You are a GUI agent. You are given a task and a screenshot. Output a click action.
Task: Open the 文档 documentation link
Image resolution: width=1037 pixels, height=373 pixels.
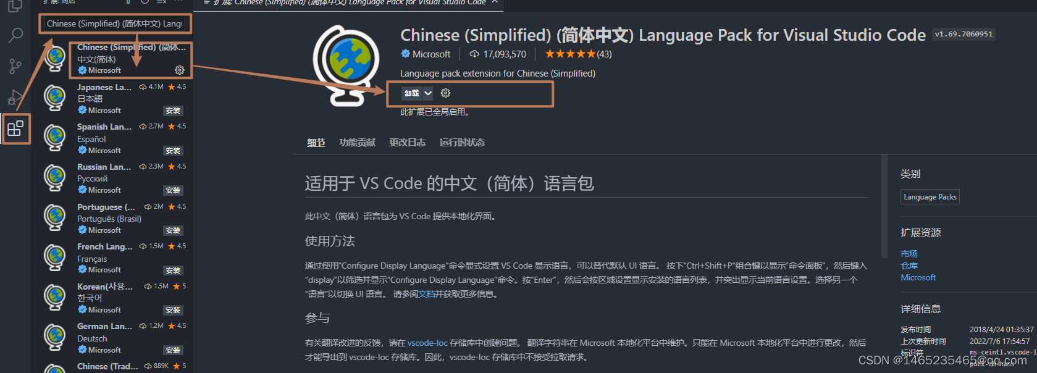[x=426, y=294]
